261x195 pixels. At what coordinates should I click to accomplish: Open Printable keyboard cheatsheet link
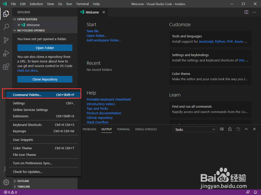(x=109, y=99)
